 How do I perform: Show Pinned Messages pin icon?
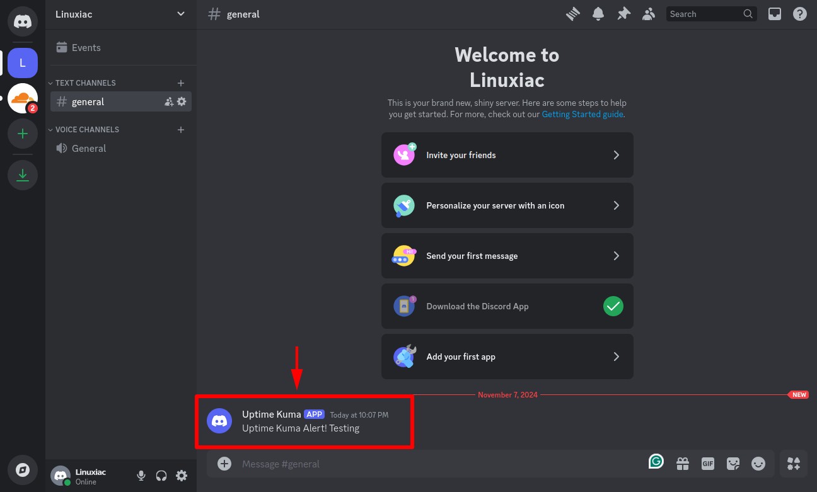[x=623, y=14]
